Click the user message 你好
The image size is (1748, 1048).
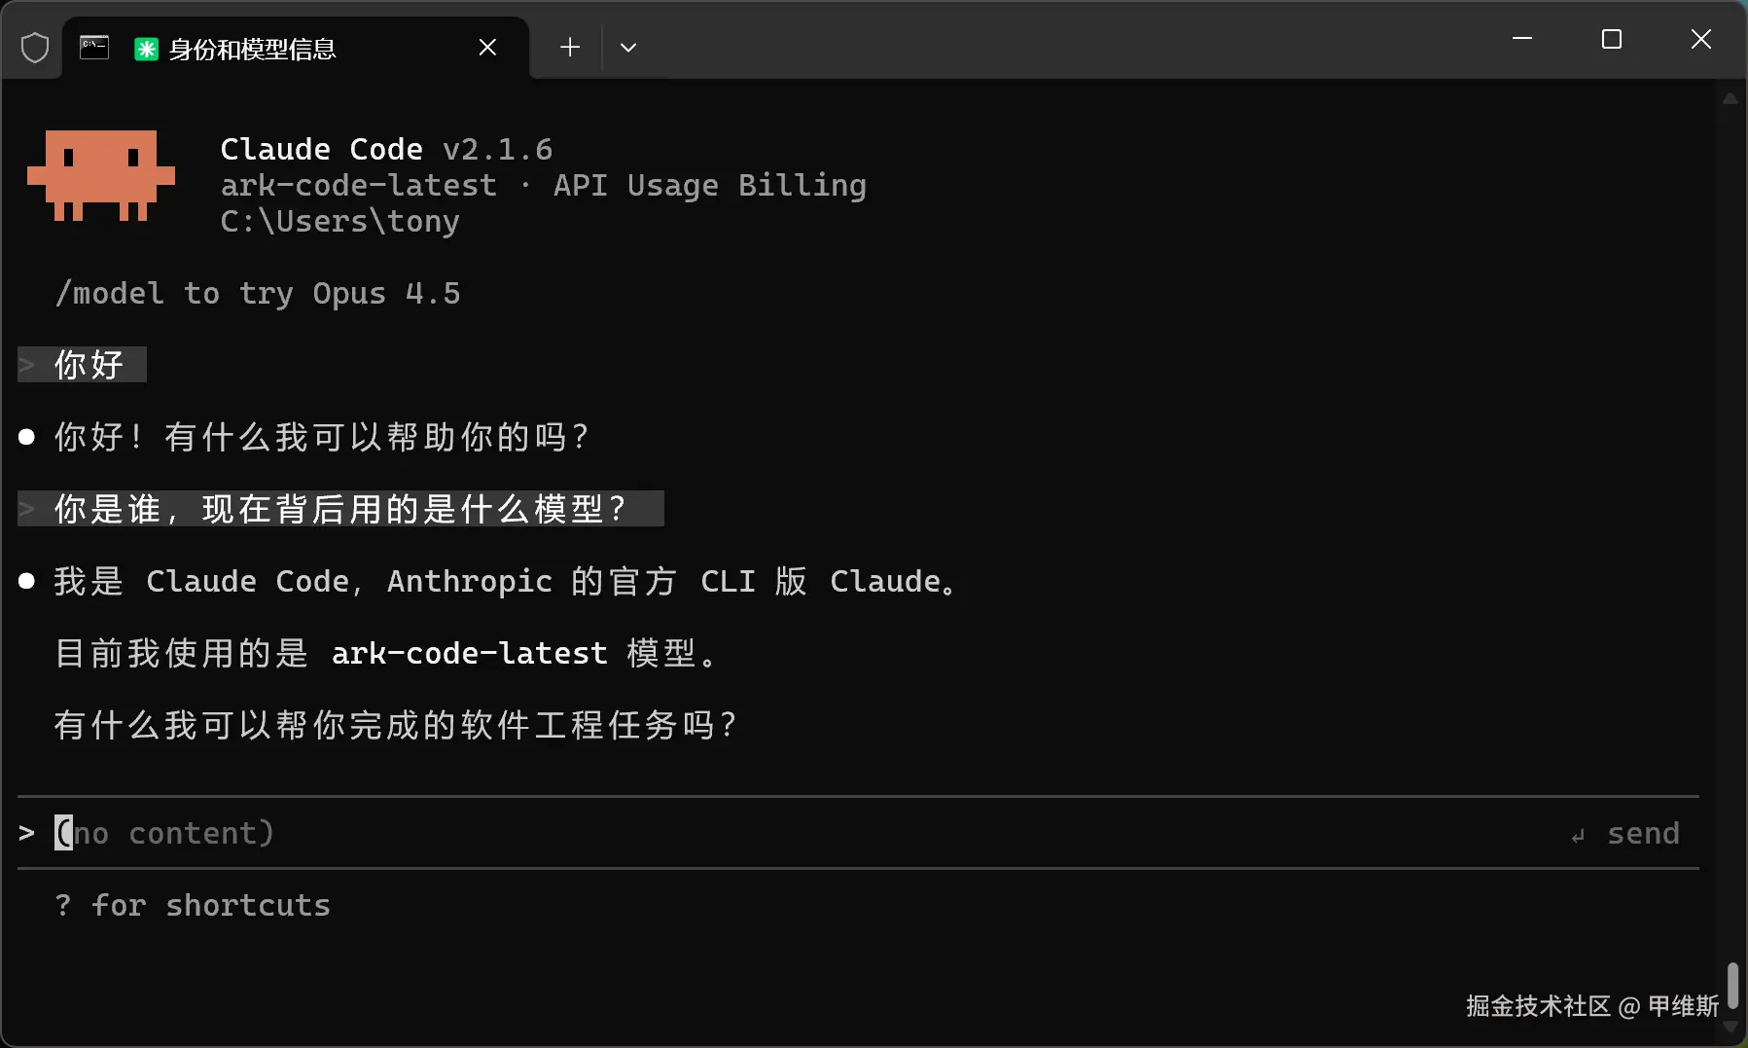[x=89, y=365]
